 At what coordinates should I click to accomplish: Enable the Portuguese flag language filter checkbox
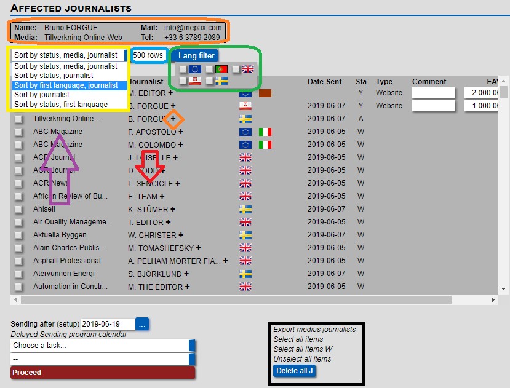click(x=210, y=69)
